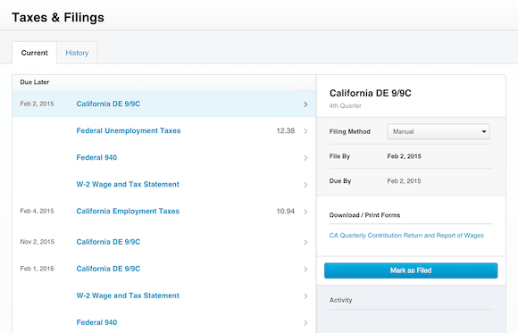
Task: Click the 10.94 amount value
Action: (286, 211)
